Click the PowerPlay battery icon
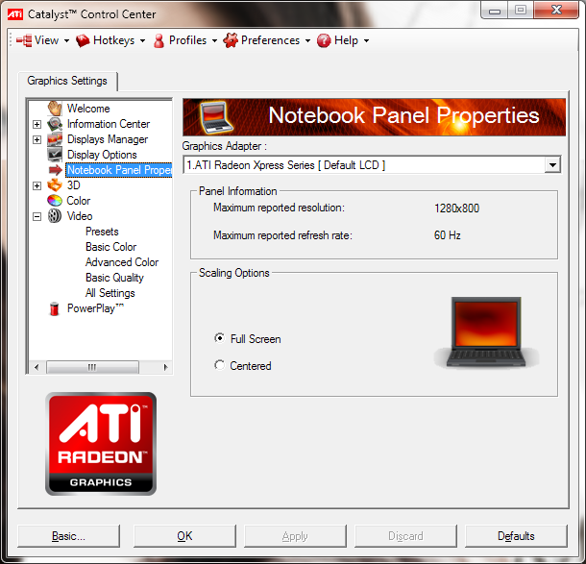This screenshot has width=586, height=564. tap(55, 308)
